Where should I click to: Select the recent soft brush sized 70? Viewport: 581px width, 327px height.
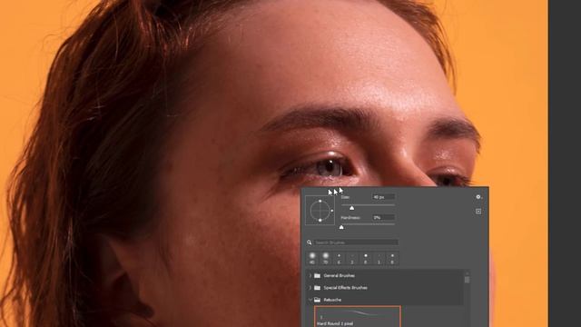326,258
